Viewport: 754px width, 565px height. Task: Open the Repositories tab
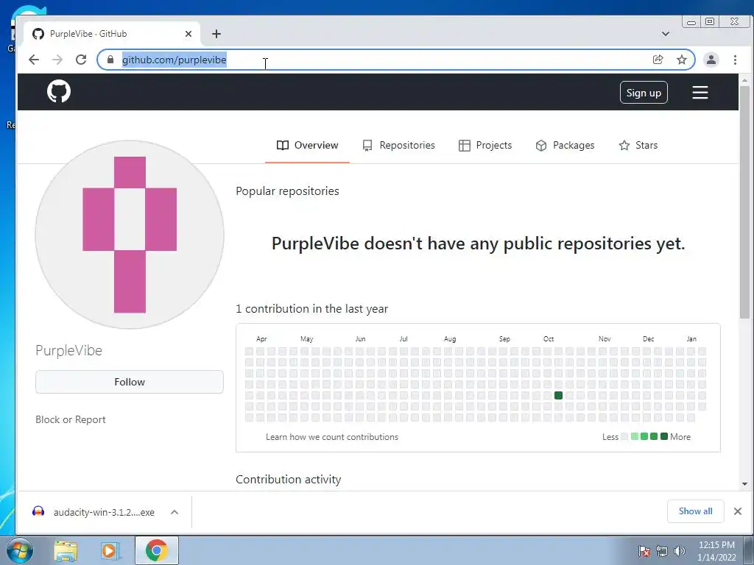point(398,145)
